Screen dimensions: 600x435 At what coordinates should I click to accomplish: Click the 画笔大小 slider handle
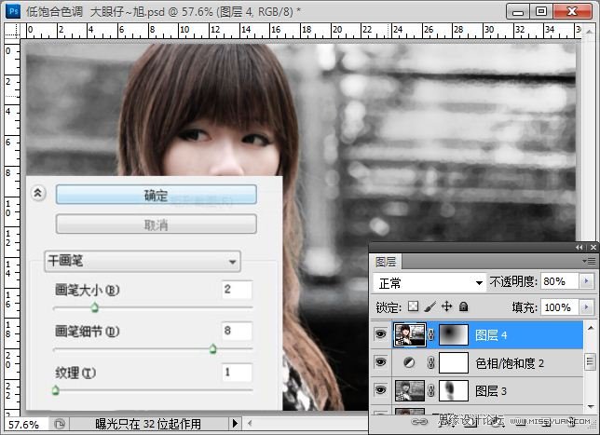tap(94, 307)
